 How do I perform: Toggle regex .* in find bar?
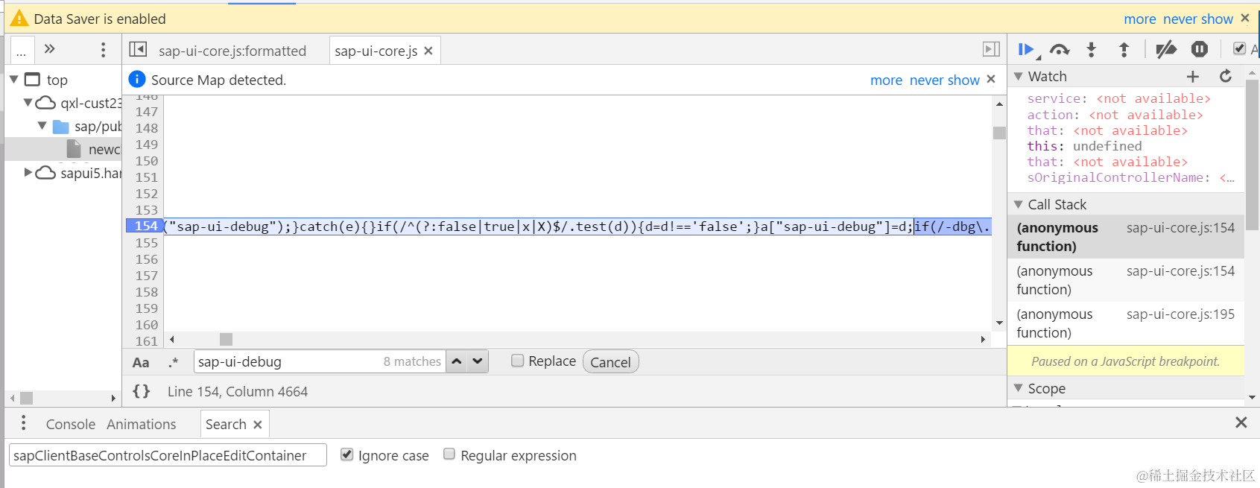174,362
